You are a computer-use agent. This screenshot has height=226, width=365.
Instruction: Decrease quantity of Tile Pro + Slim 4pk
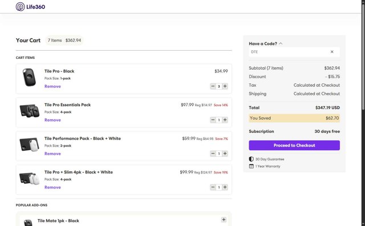(x=213, y=187)
